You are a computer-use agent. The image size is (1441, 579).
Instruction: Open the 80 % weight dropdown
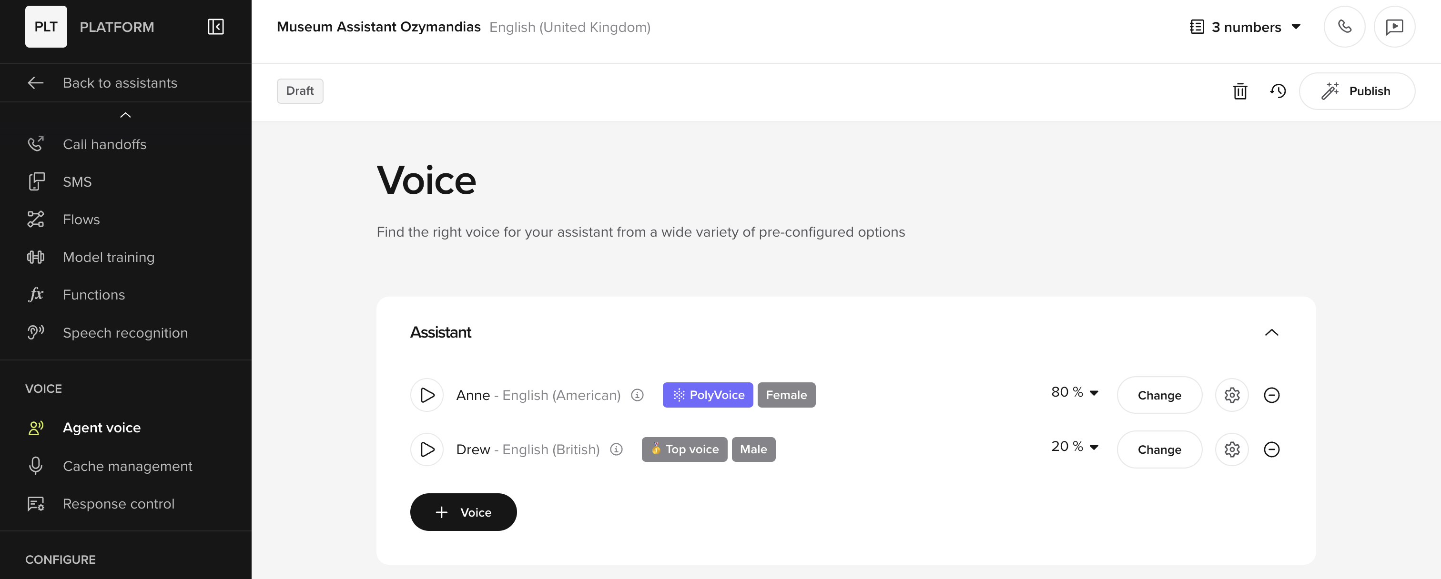point(1075,392)
